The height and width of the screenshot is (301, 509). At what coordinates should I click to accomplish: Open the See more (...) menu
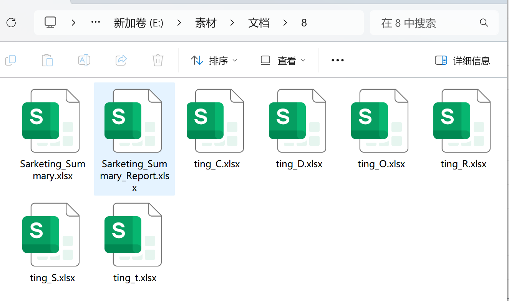point(337,60)
